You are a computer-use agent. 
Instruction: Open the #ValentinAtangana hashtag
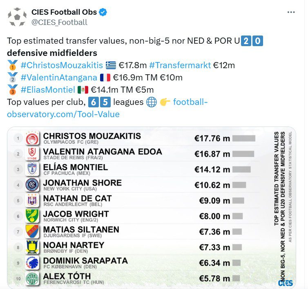pyautogui.click(x=58, y=77)
